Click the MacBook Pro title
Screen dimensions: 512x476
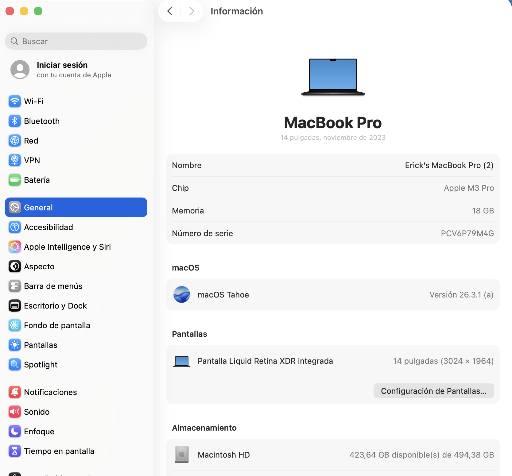tap(333, 123)
